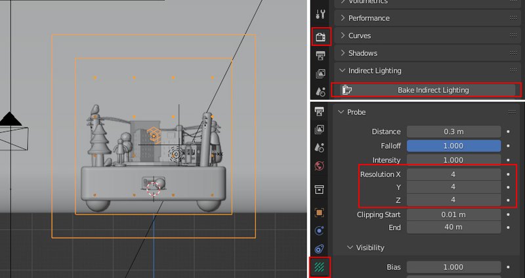This screenshot has width=525, height=278.
Task: Open the Output properties tab next to the Probe header
Action: click(x=320, y=111)
